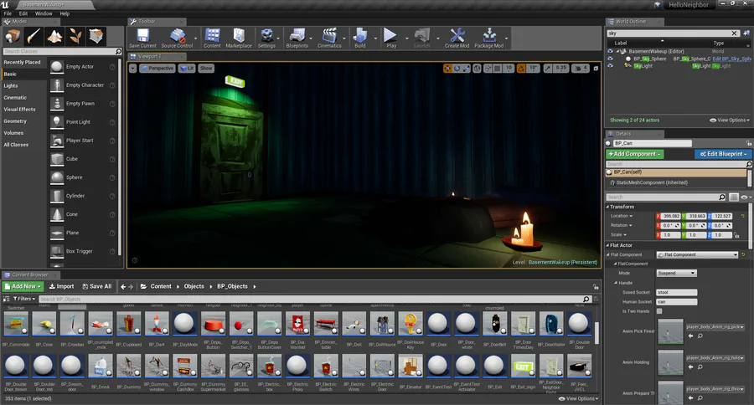Select the Box Trigger placement item
Screen dimensions: 754x405
coord(83,251)
